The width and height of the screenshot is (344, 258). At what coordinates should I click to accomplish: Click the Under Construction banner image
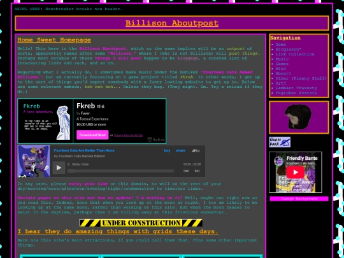tap(141, 223)
